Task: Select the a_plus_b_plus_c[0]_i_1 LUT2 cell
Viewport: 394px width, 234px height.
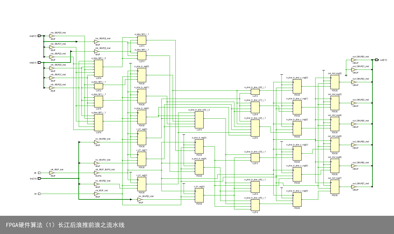Action: click(x=255, y=92)
